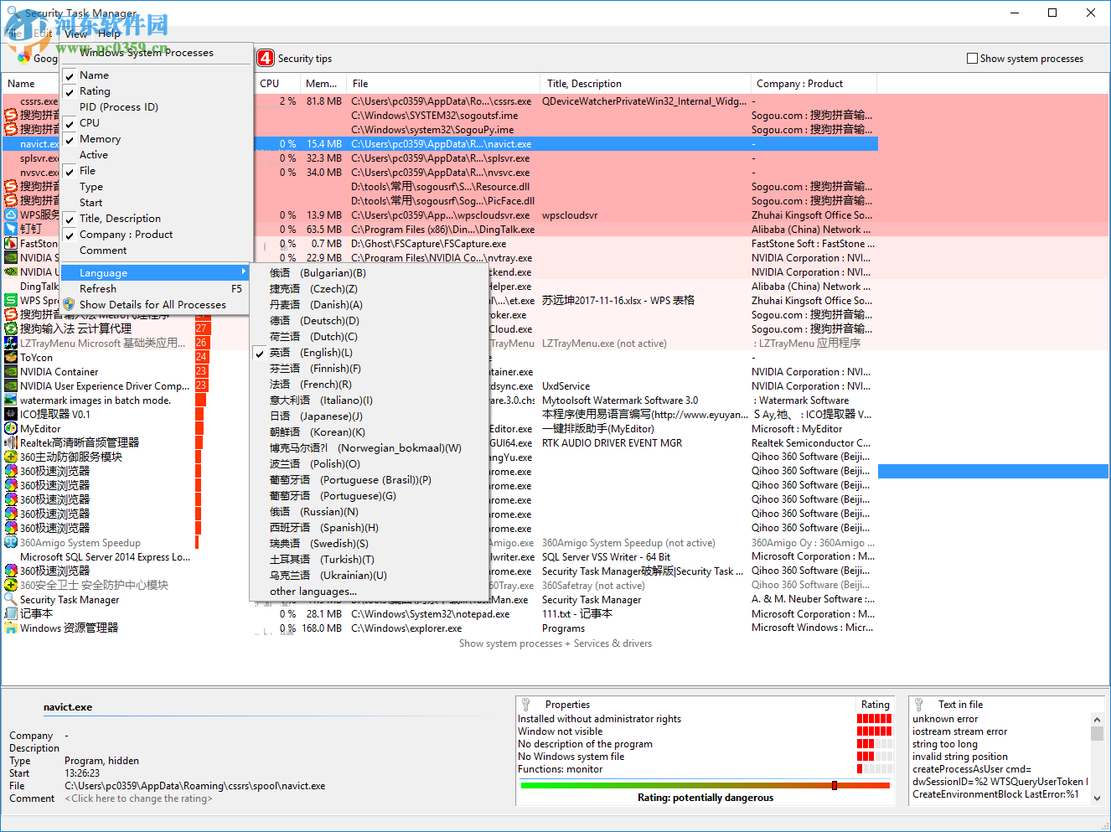Click the scroll up arrow in Text in file panel
Image resolution: width=1111 pixels, height=832 pixels.
pos(1096,718)
